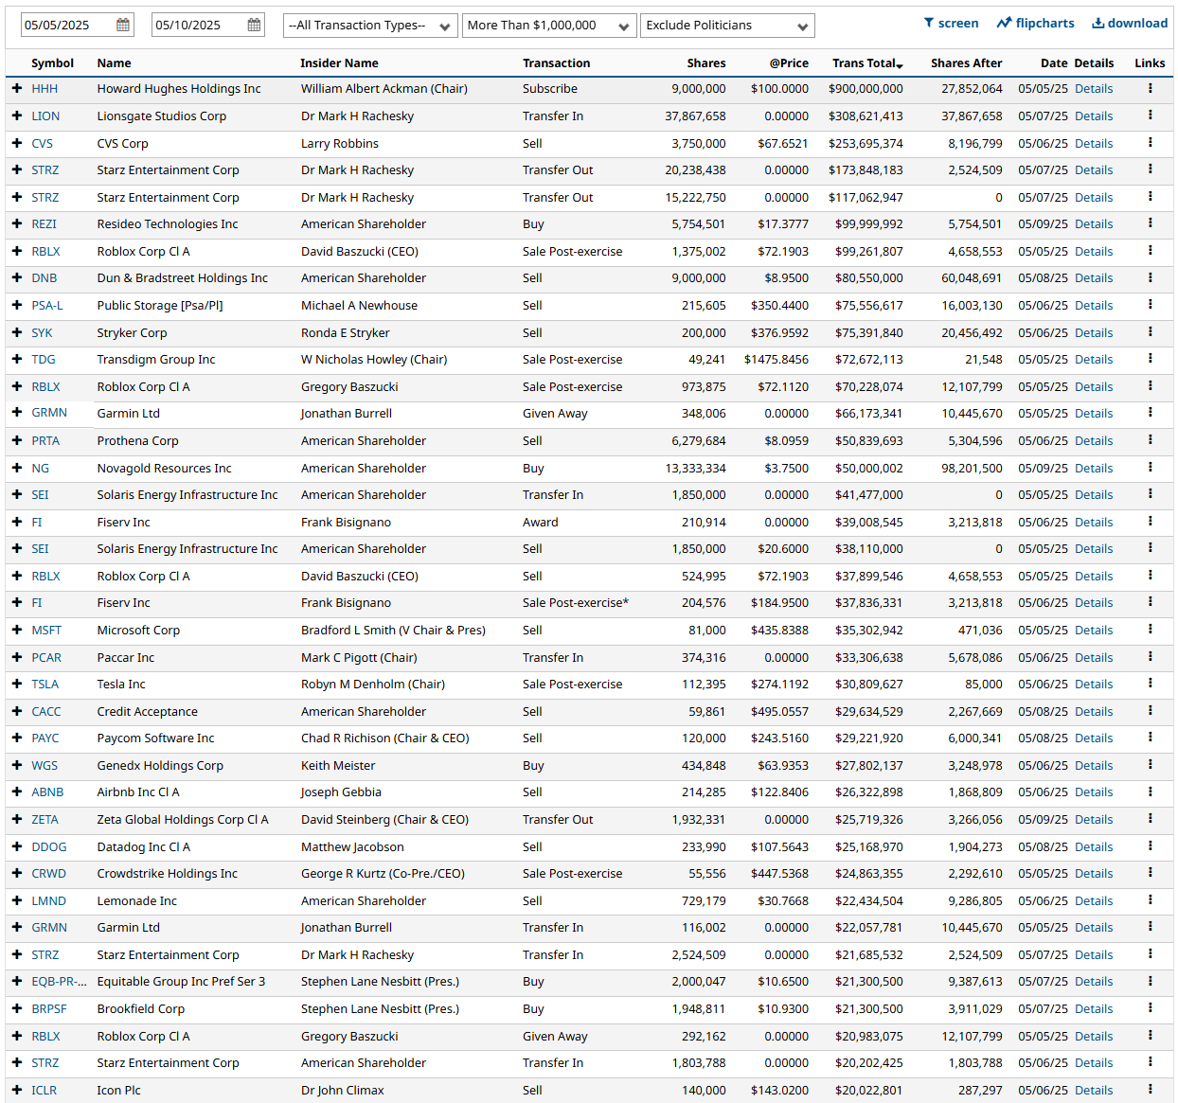Sort by Shares After column header
1178x1103 pixels.
click(966, 63)
